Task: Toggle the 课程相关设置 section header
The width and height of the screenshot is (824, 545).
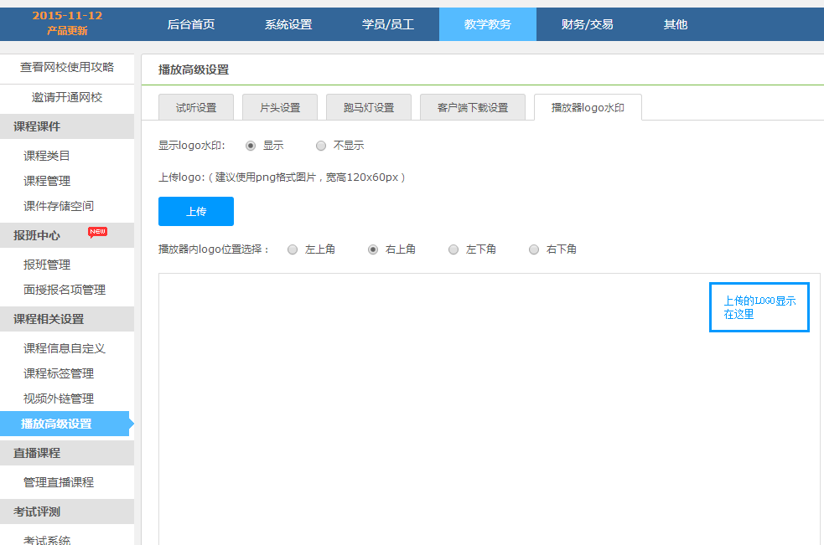Action: (67, 319)
